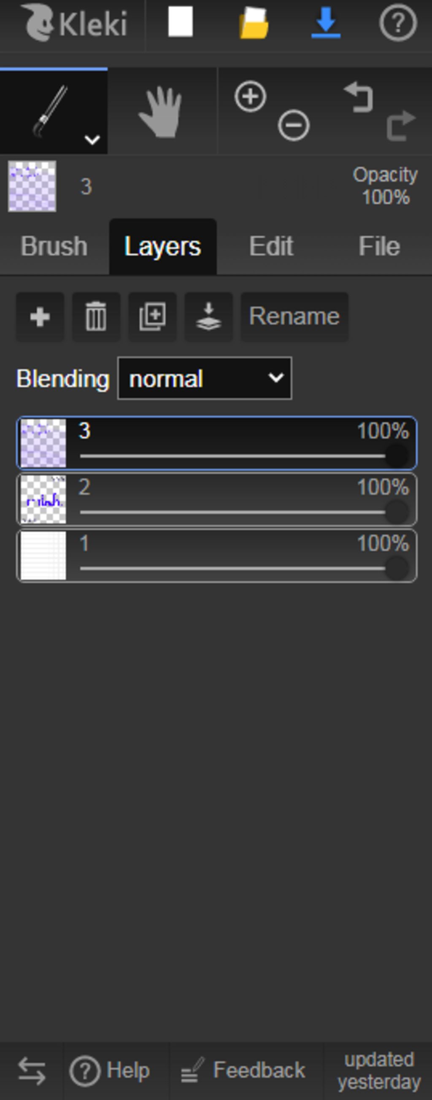Add a new layer with plus button
The height and width of the screenshot is (1100, 432).
pos(40,317)
